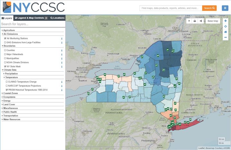231x150 pixels.
Task: Uncheck Air Monitoring Stations layer
Action: pyautogui.click(x=5, y=38)
